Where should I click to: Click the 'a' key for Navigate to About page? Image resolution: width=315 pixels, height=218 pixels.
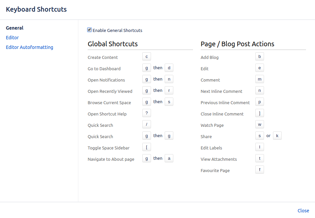(x=169, y=158)
